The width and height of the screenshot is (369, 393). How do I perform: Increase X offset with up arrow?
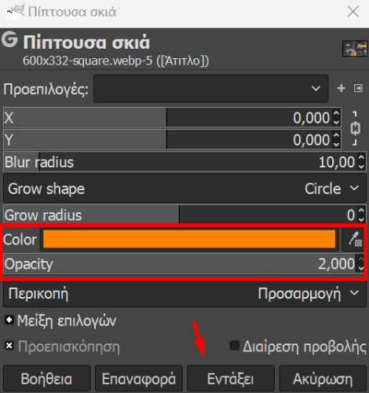click(x=336, y=113)
